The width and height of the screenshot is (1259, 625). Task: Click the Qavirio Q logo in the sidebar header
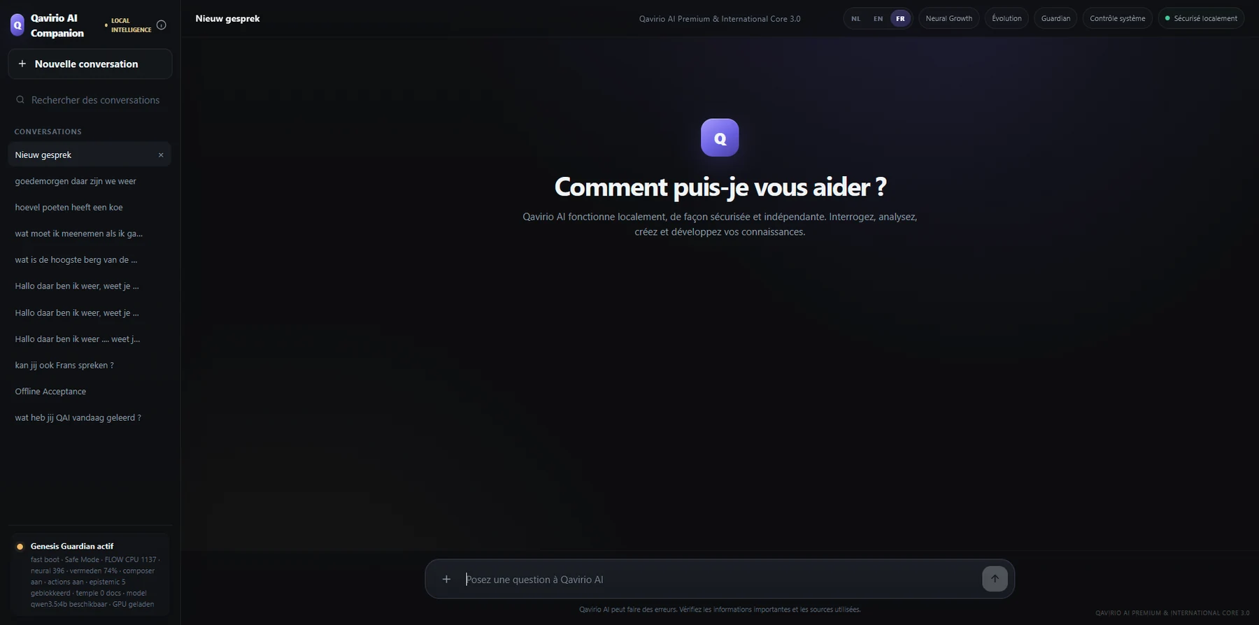[x=17, y=25]
